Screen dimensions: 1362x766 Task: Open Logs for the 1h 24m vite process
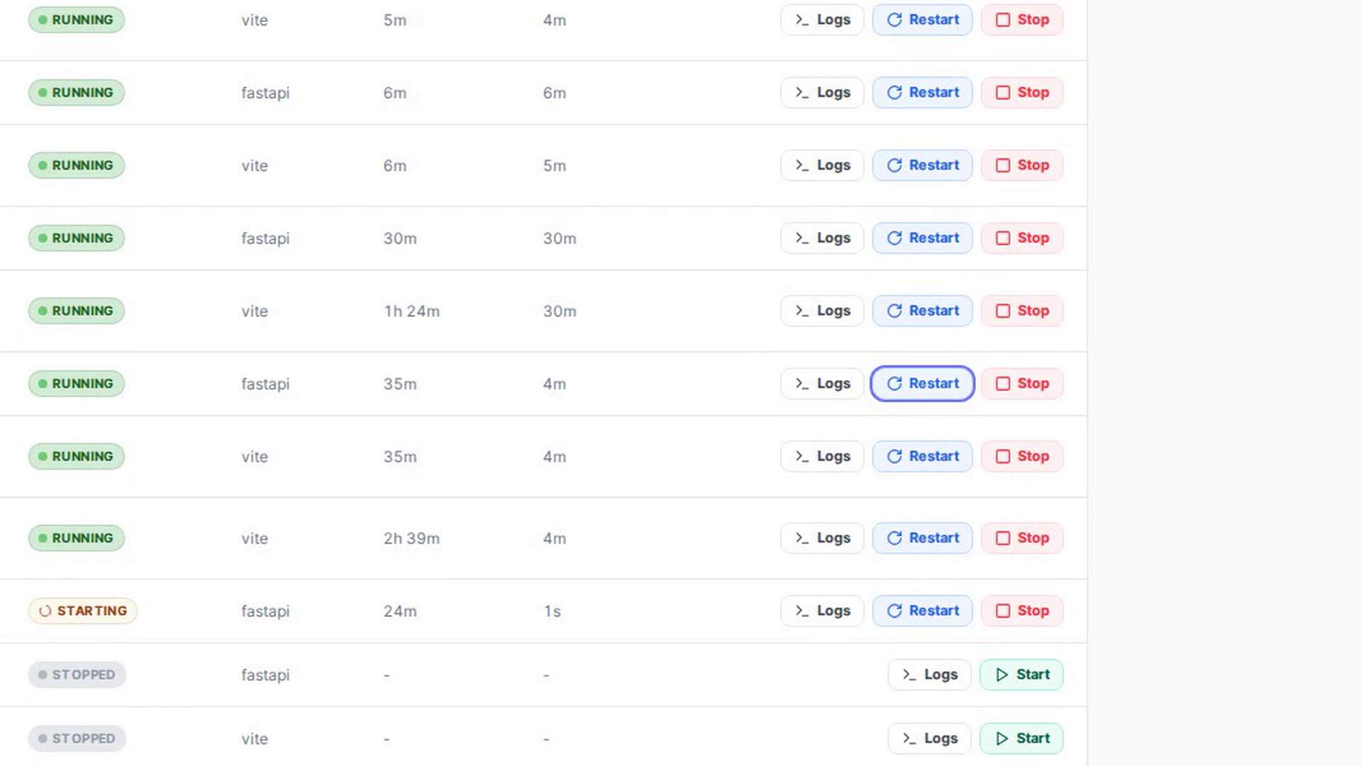(x=822, y=311)
